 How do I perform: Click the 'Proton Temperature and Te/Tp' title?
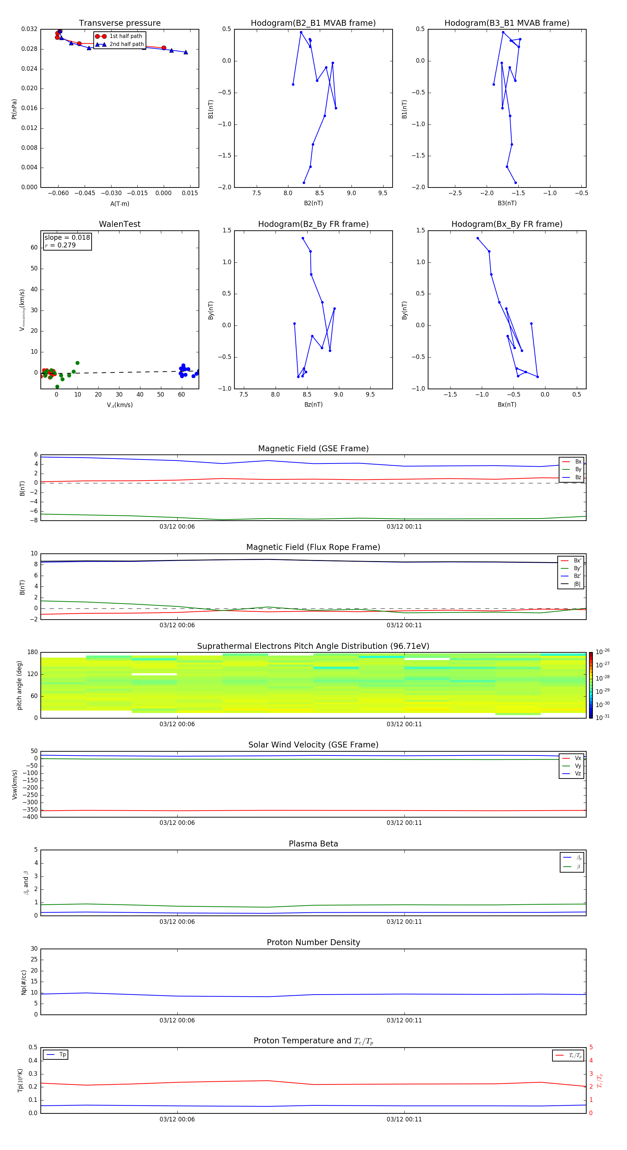313,1041
